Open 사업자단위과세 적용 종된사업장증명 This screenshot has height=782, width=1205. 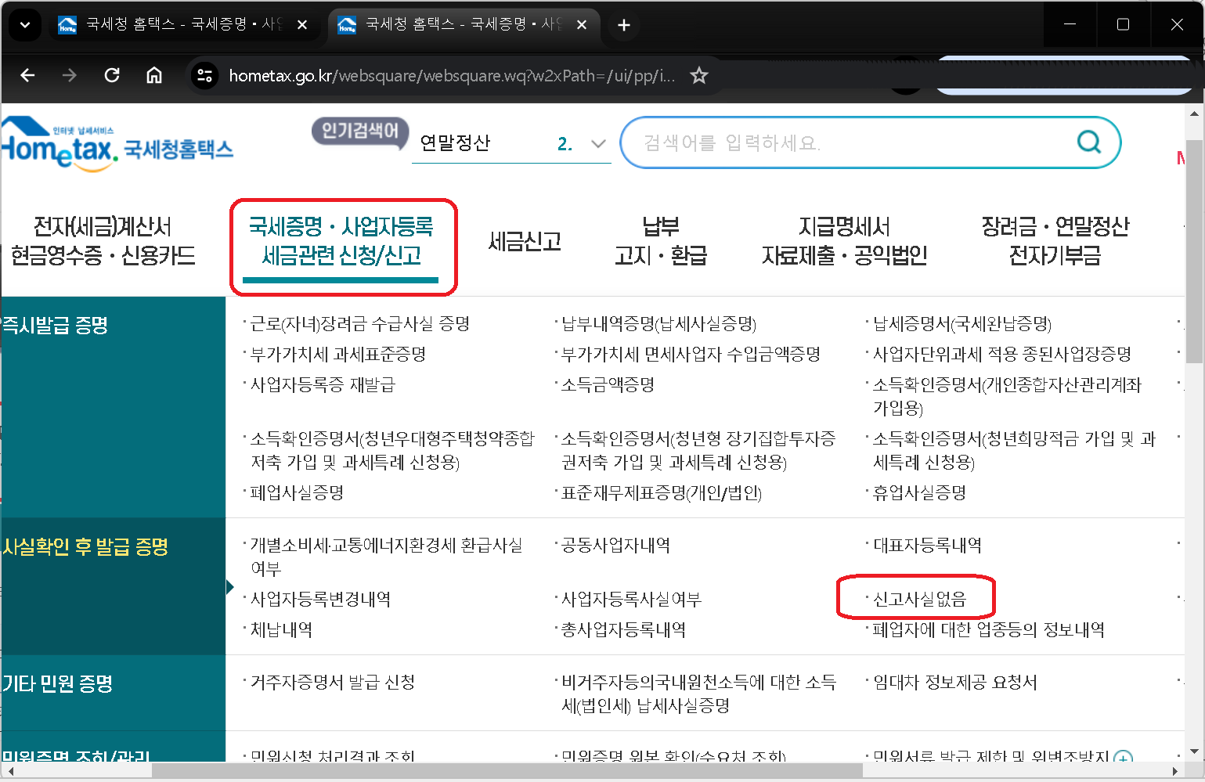pos(1002,355)
